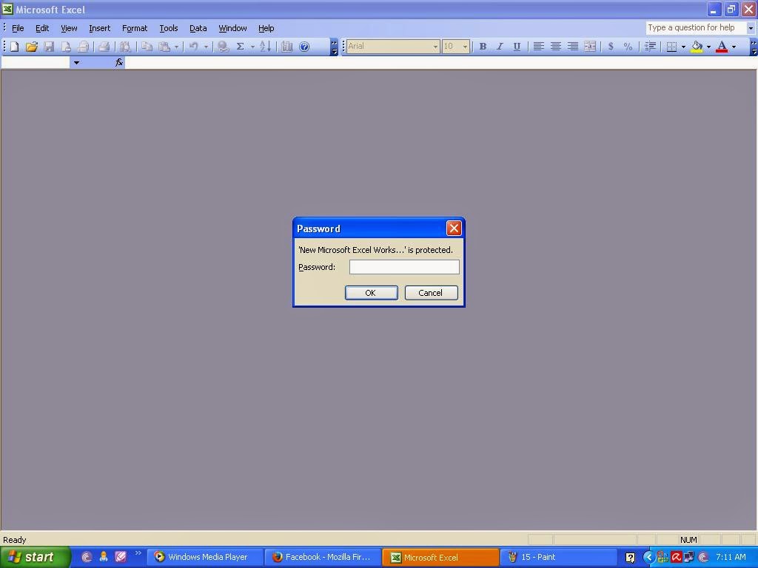Click the Merge and Center icon

click(x=590, y=47)
